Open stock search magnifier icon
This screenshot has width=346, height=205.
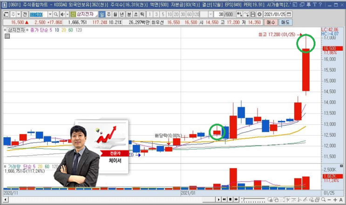56,14
